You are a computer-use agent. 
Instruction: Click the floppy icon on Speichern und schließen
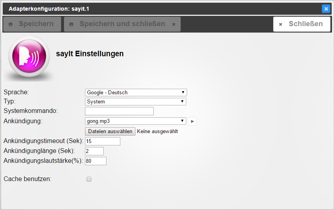71,24
